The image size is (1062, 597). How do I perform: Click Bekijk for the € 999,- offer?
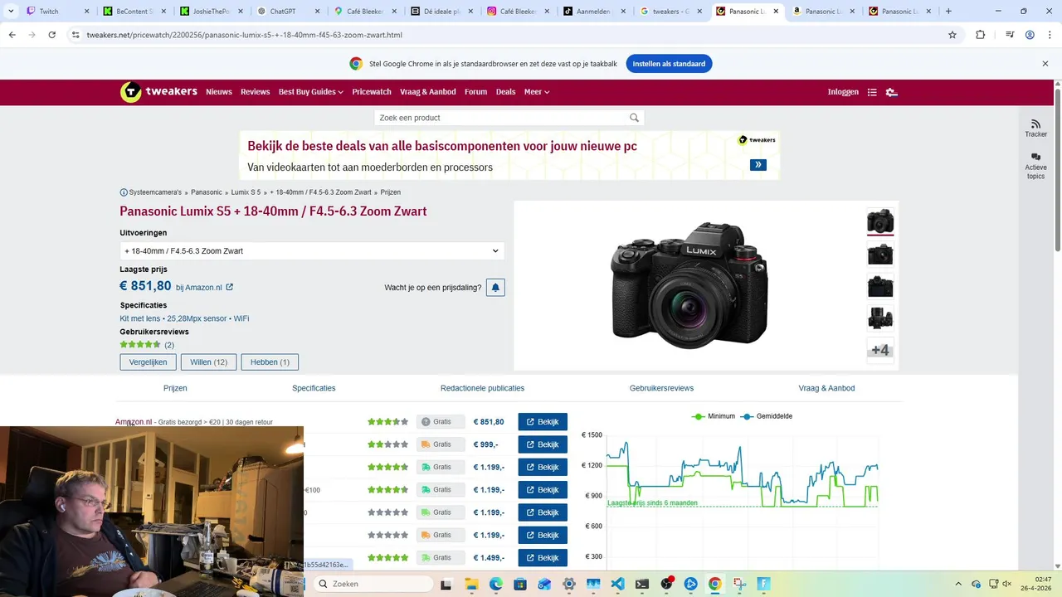(543, 444)
